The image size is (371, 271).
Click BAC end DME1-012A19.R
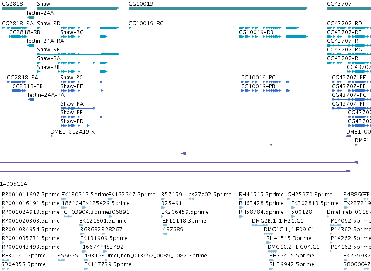click(x=73, y=132)
